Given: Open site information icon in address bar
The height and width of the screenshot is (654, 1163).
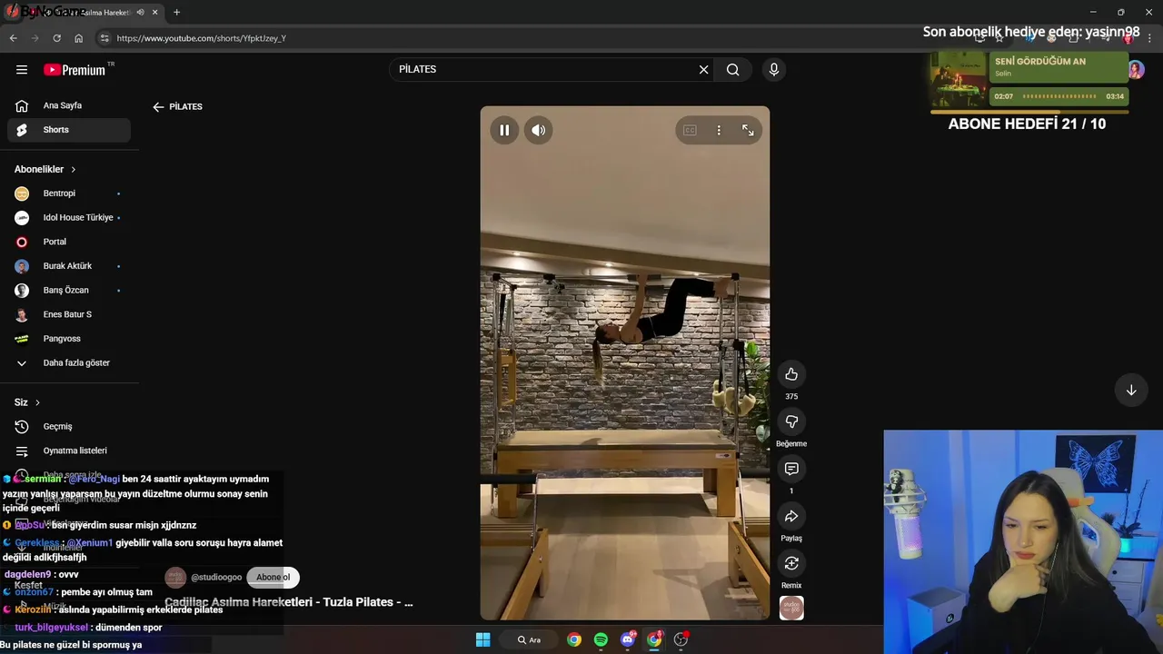Looking at the screenshot, I should point(104,38).
